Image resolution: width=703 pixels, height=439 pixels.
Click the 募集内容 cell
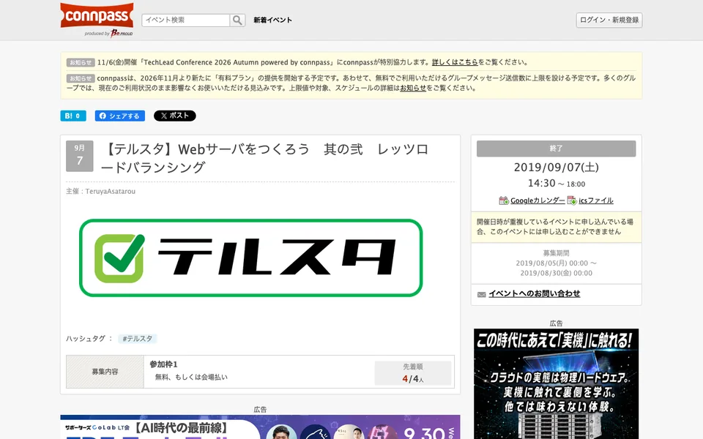(x=105, y=372)
